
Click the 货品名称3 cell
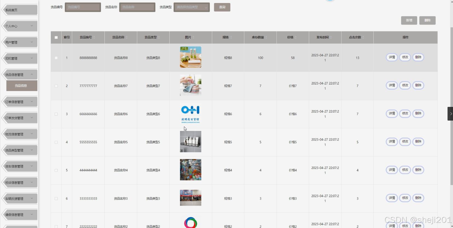point(121,199)
